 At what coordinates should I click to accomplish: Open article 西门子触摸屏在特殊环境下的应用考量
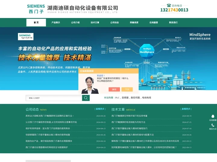[129, 116]
